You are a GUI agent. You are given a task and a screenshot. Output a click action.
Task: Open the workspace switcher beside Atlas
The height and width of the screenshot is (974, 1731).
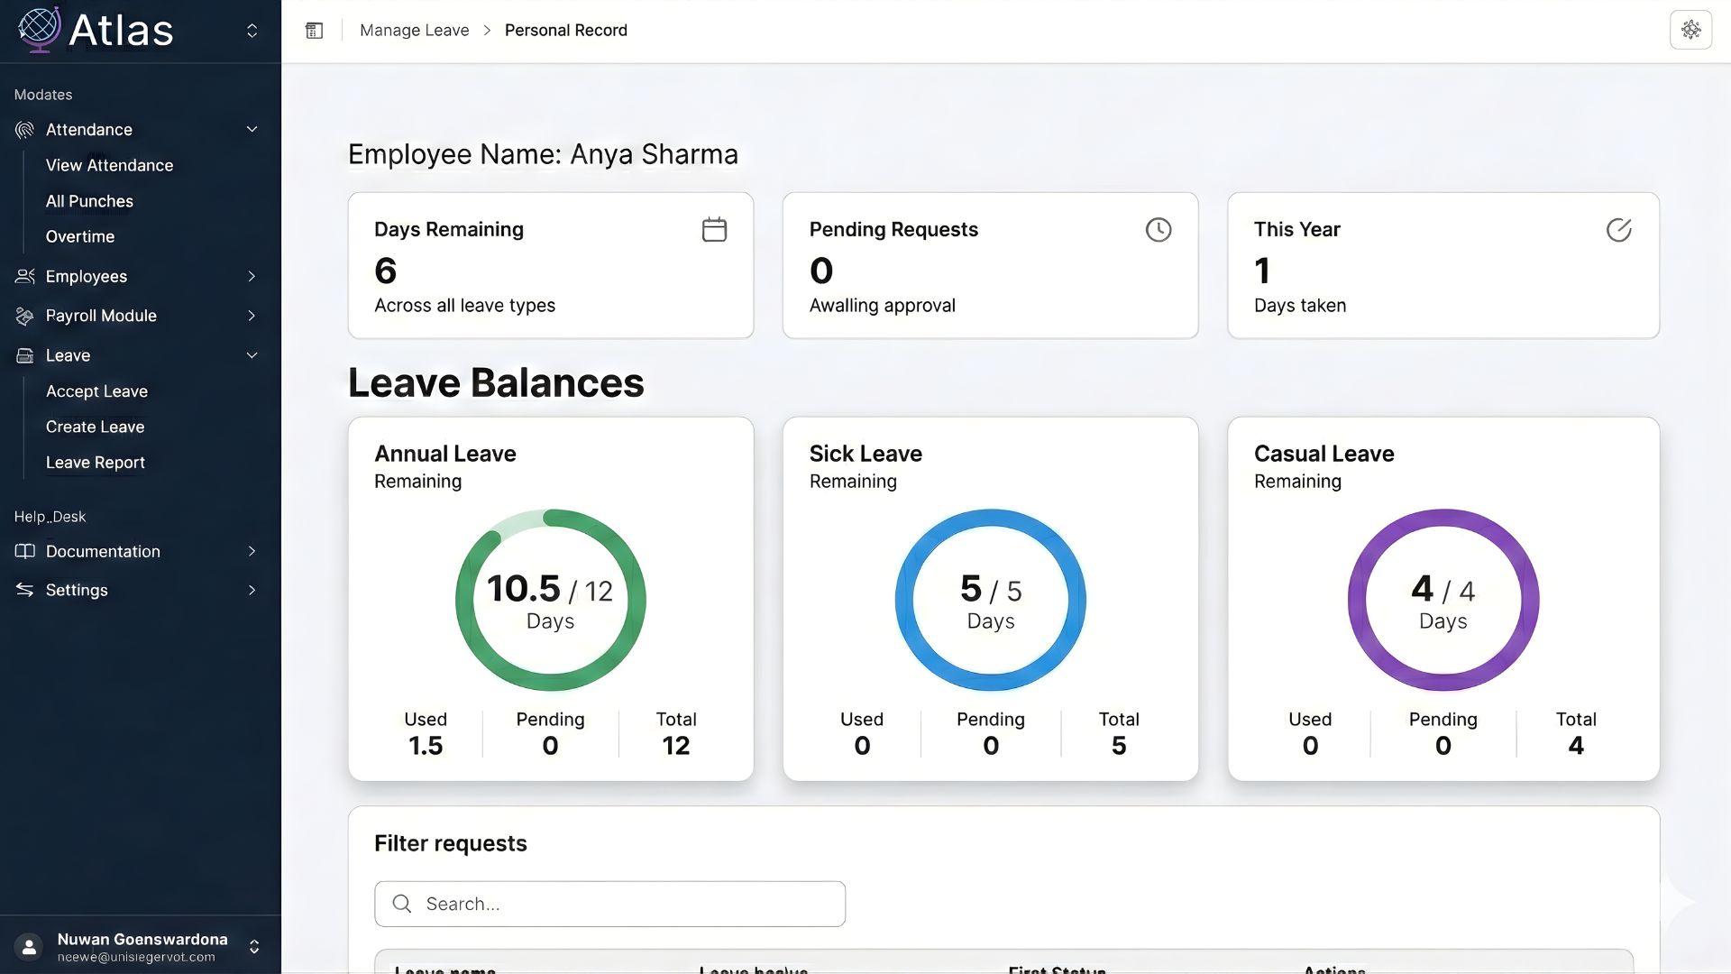pos(252,31)
